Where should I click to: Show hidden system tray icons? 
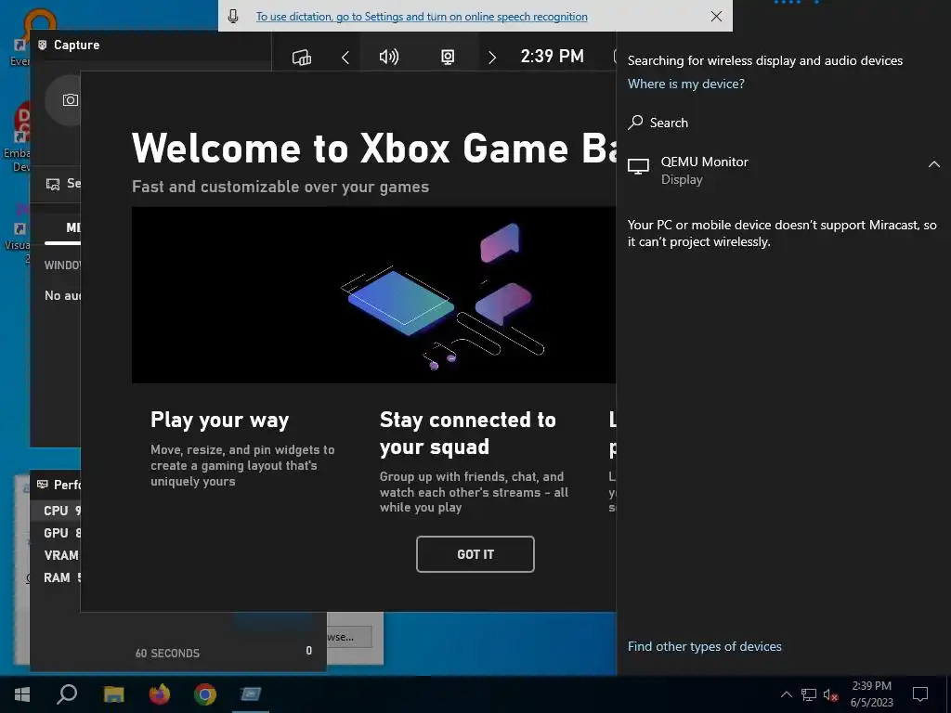(x=786, y=694)
